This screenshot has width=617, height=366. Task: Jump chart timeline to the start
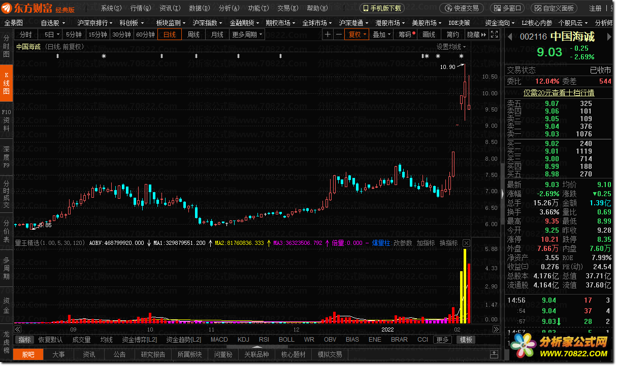click(x=17, y=330)
